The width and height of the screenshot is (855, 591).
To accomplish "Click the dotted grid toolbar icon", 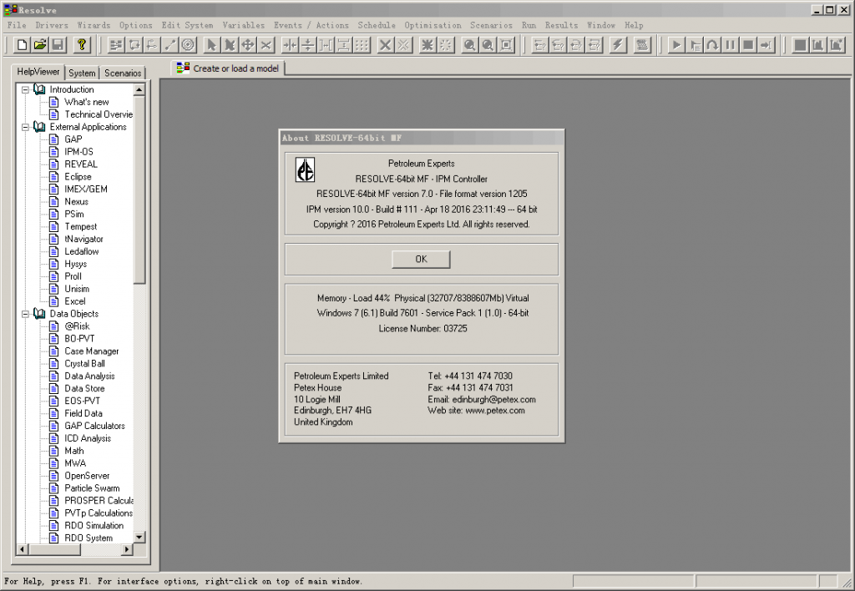I will [362, 45].
